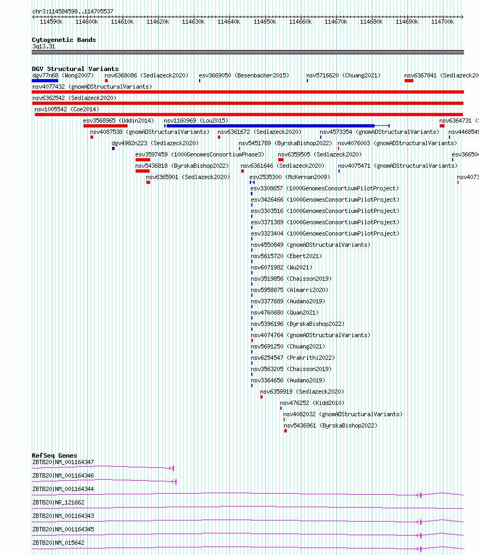This screenshot has height=555, width=479.
Task: Click the red esv3568965 variant bar
Action: (105, 126)
